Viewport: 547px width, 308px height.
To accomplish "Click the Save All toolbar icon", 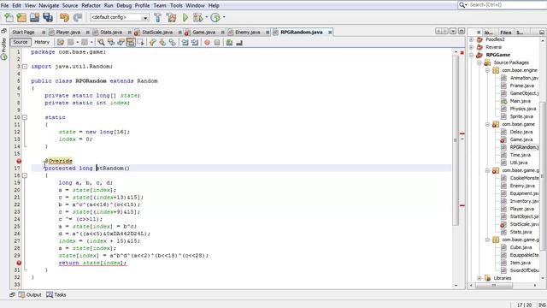I will (48, 17).
